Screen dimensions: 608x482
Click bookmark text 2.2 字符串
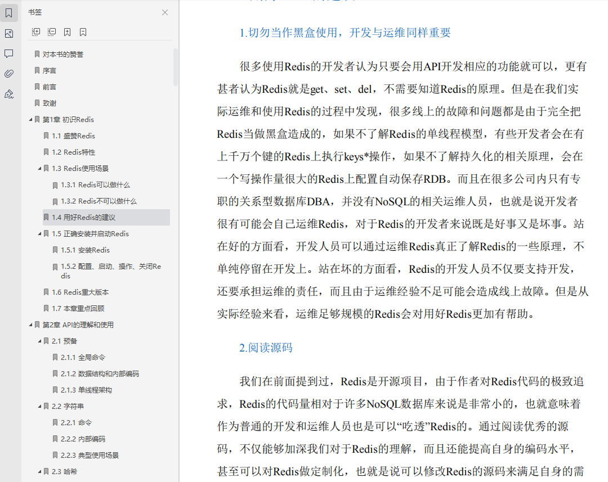[x=68, y=407]
